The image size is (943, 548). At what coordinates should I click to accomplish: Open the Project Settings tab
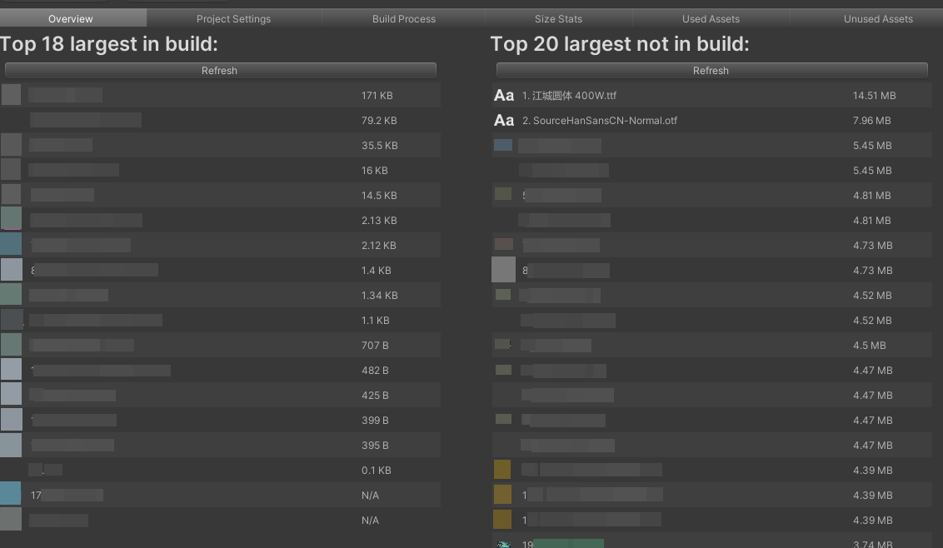233,18
